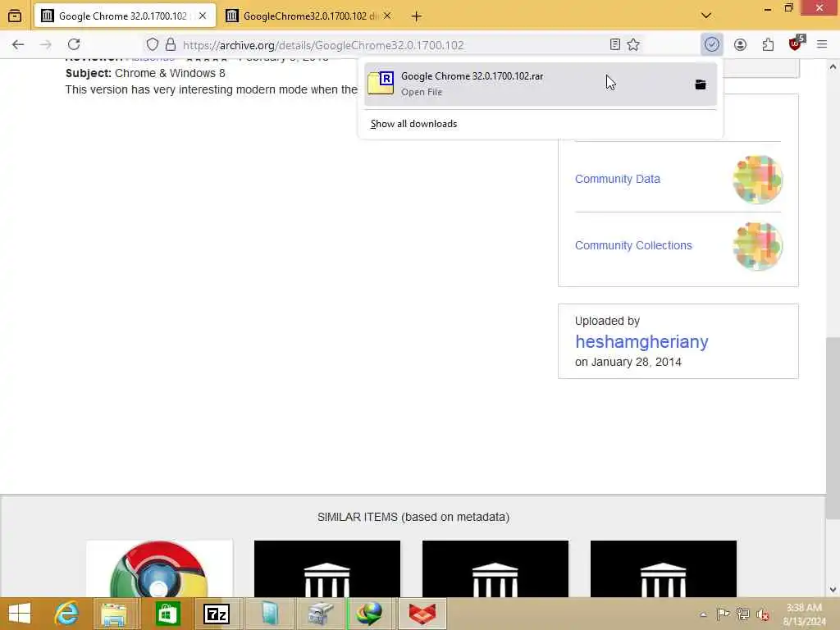Click the Action Center flag tray icon
Image resolution: width=840 pixels, height=630 pixels.
coord(723,614)
